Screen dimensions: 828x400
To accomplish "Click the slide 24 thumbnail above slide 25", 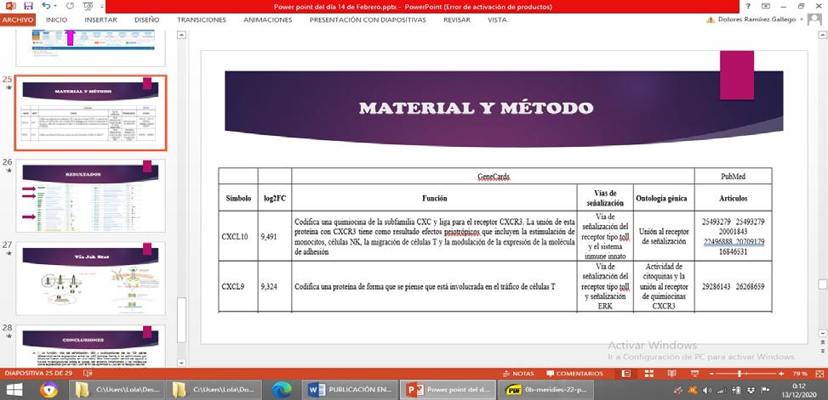I will 90,48.
